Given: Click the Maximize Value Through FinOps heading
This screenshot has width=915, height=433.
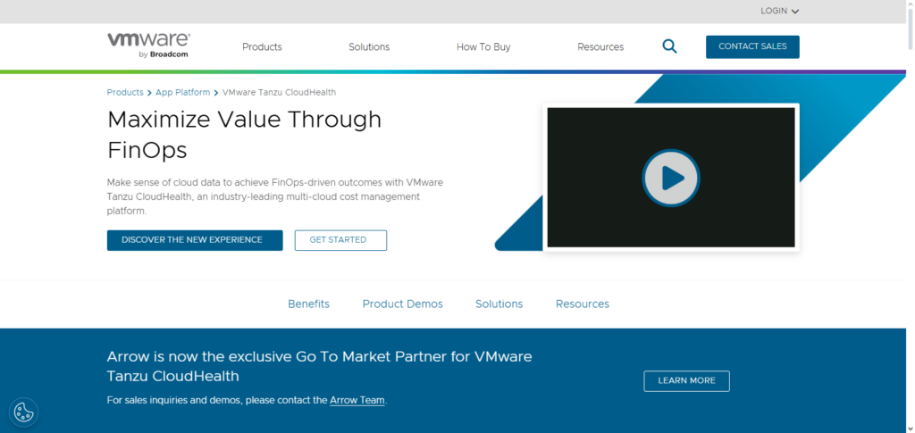Looking at the screenshot, I should pyautogui.click(x=244, y=135).
